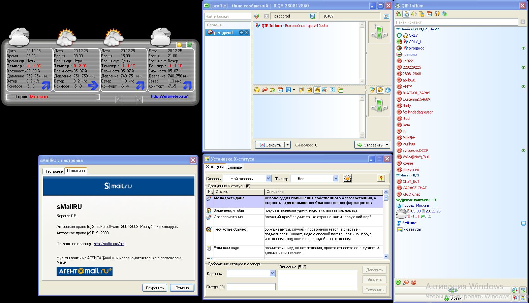Open the gismeteo.ru link
529x303 pixels.
tap(169, 96)
